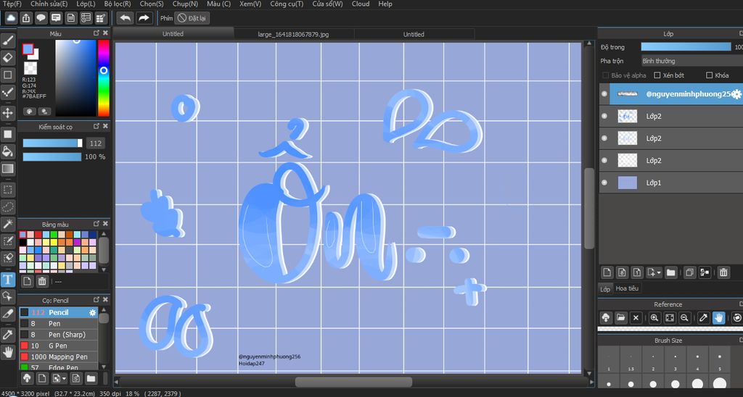
Task: Select the Bucket fill tool
Action: 7,151
